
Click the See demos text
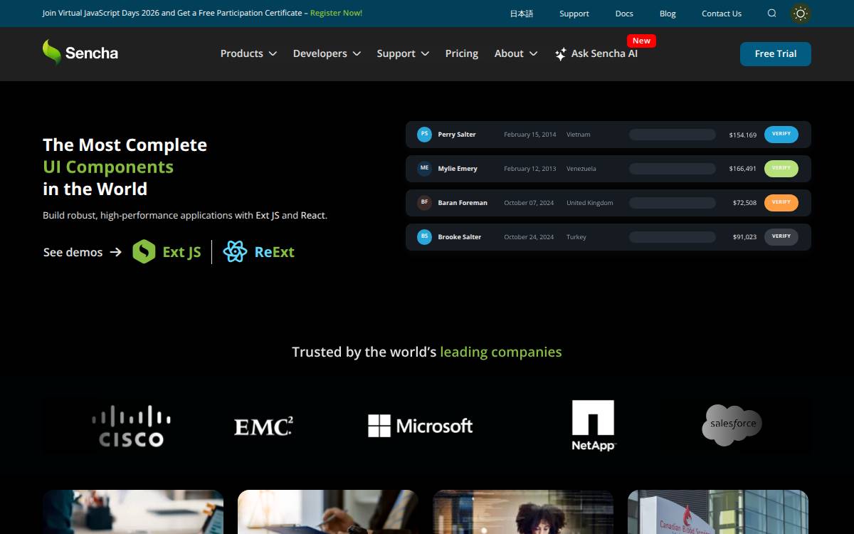[x=73, y=252]
